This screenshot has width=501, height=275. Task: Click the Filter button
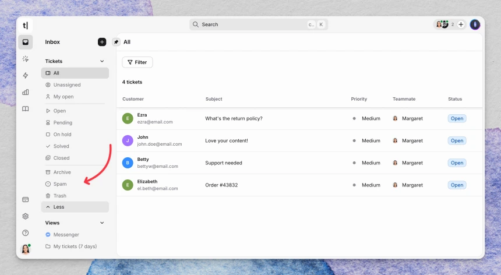tap(137, 62)
